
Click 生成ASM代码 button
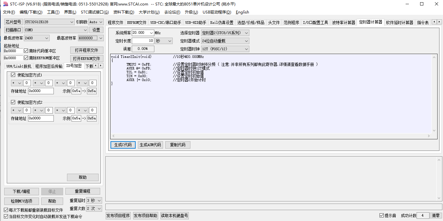(x=150, y=145)
